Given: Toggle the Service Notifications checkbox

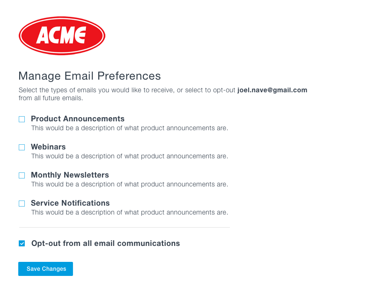Looking at the screenshot, I should coord(22,203).
